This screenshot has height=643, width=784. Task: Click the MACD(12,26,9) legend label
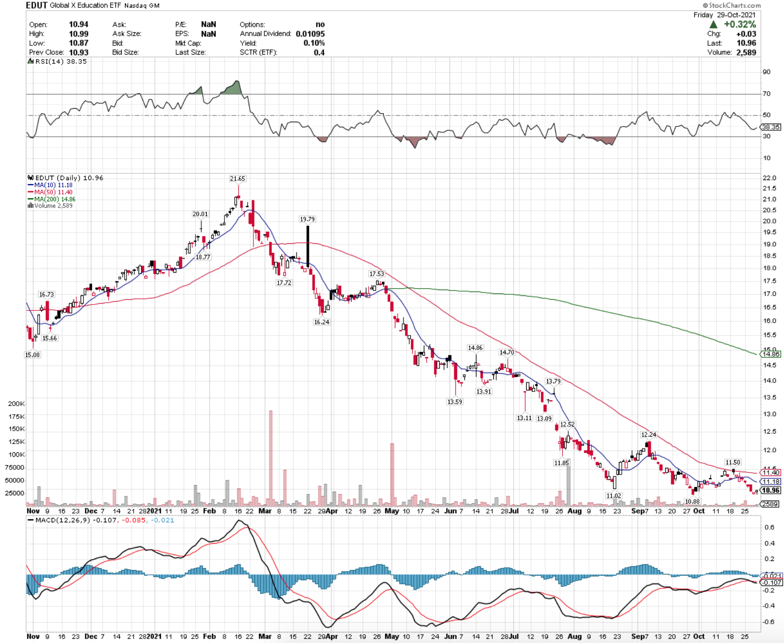tap(63, 520)
